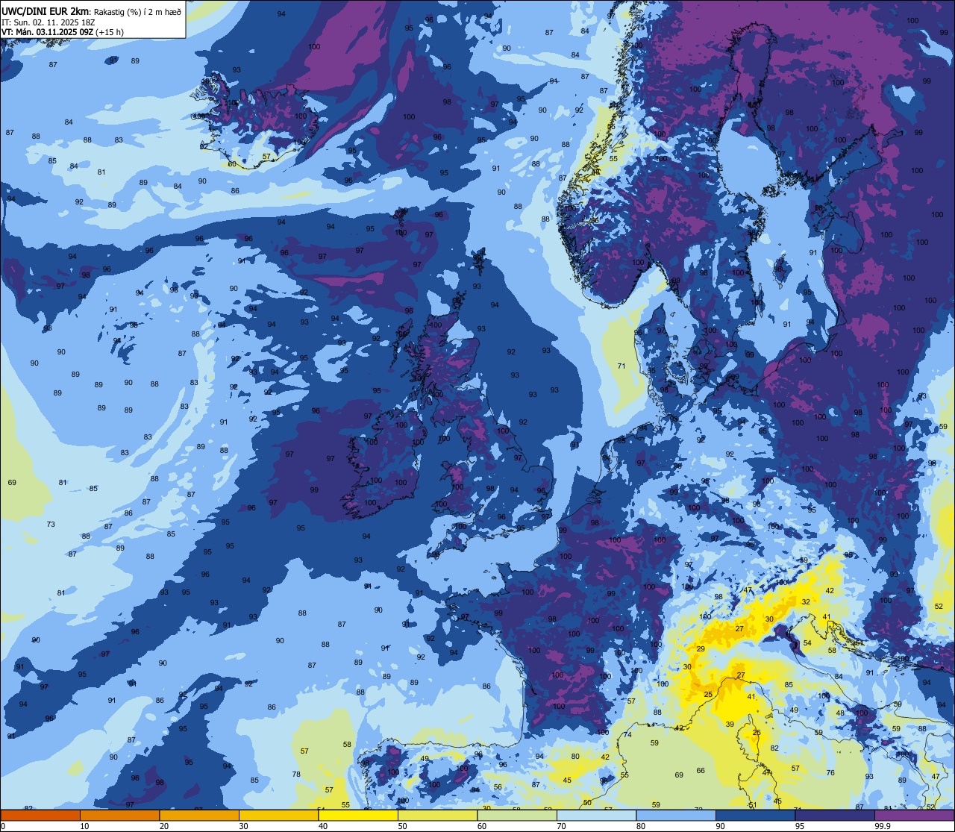Click the '32' humidity value over the Alps
The height and width of the screenshot is (832, 955).
pyautogui.click(x=806, y=601)
